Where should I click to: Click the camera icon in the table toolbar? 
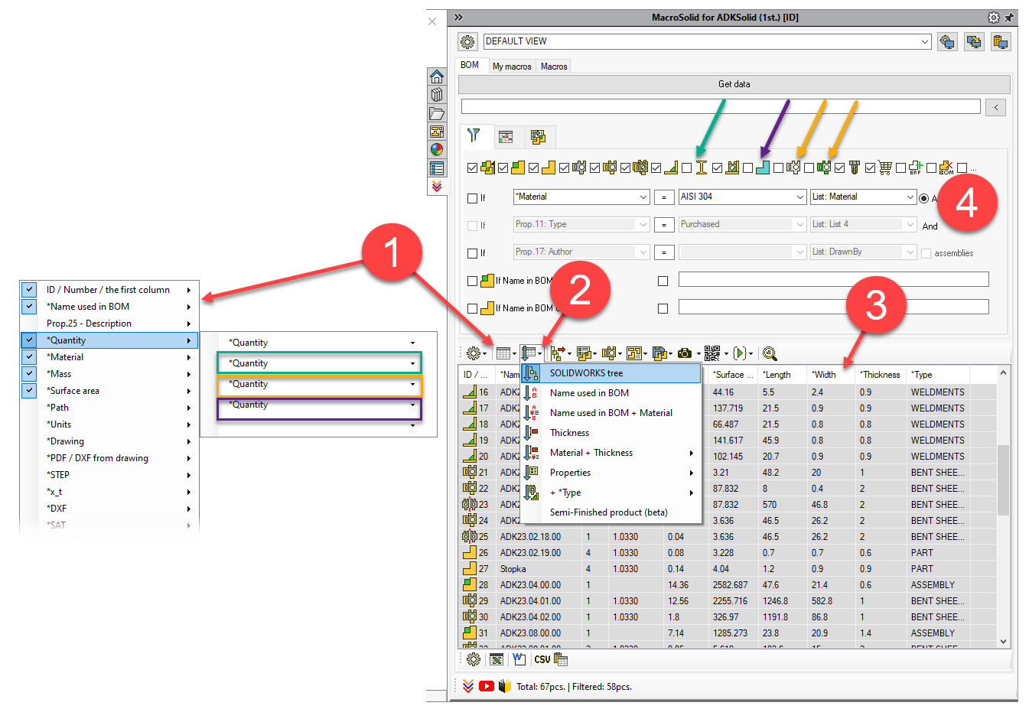point(685,353)
